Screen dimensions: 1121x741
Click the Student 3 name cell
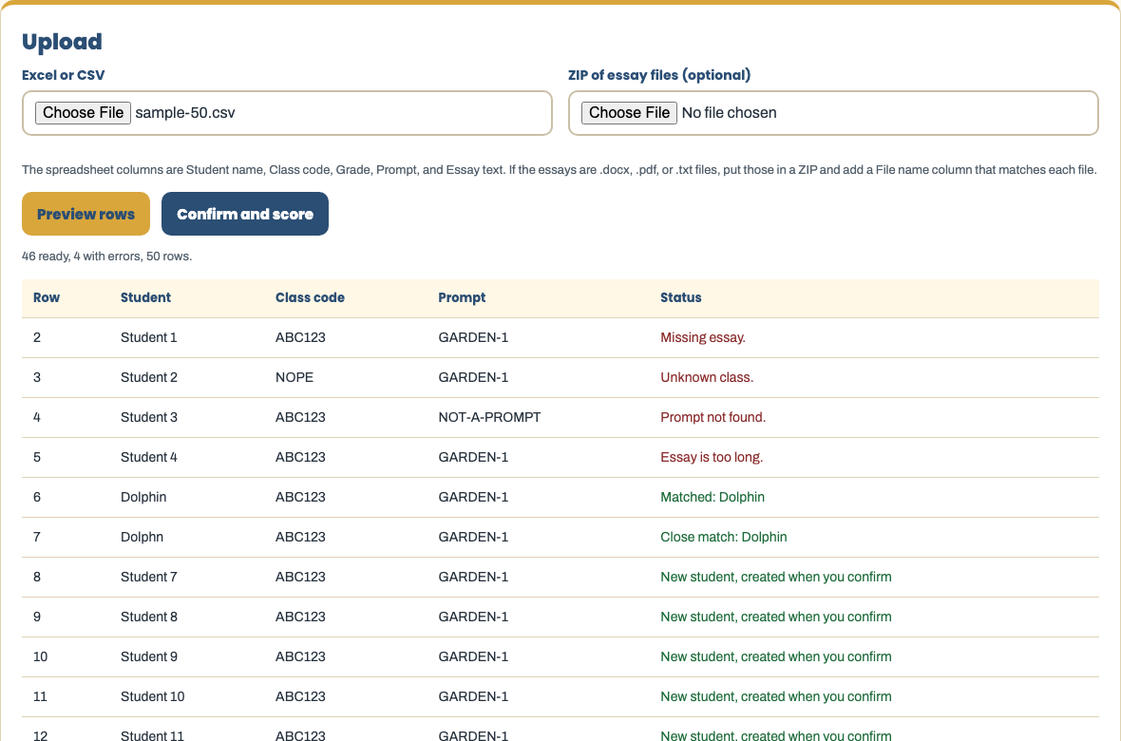pos(149,418)
